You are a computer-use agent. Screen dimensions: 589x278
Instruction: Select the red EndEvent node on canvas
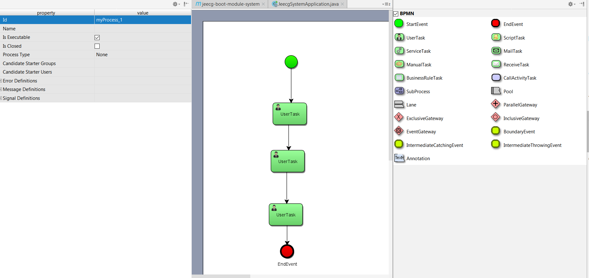287,251
